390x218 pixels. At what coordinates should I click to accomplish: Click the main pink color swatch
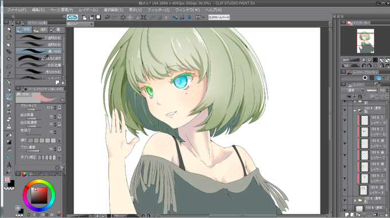coord(7,180)
